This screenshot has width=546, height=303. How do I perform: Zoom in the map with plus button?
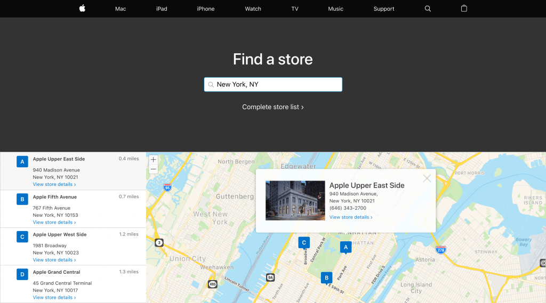(153, 160)
